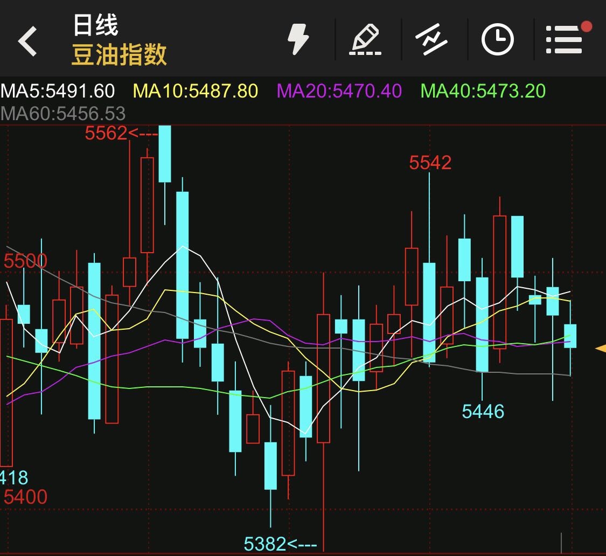Tap the 5500 axis price label
Image resolution: width=606 pixels, height=556 pixels.
[25, 261]
